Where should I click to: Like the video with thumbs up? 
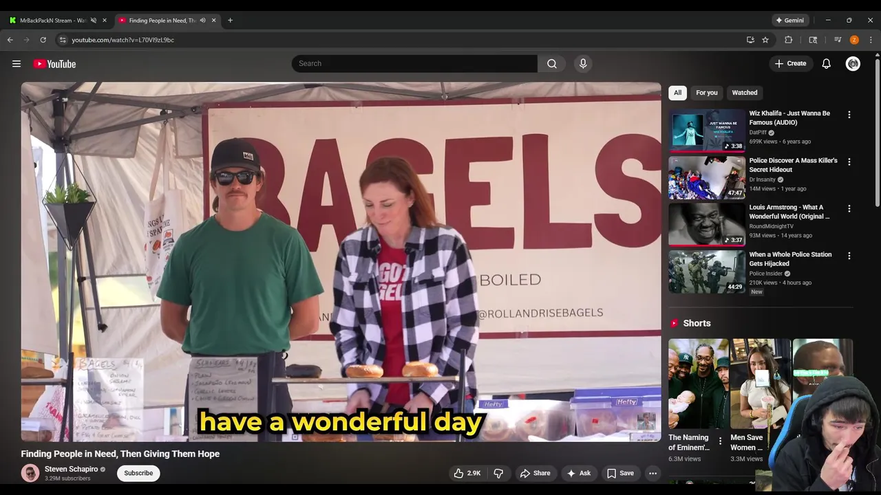click(x=467, y=473)
